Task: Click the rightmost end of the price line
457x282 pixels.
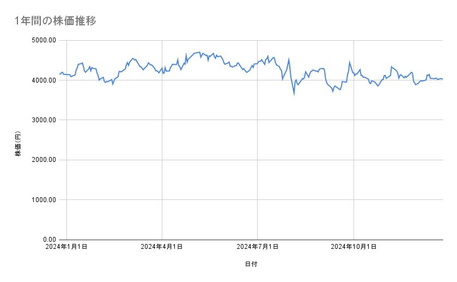Action: pos(442,79)
